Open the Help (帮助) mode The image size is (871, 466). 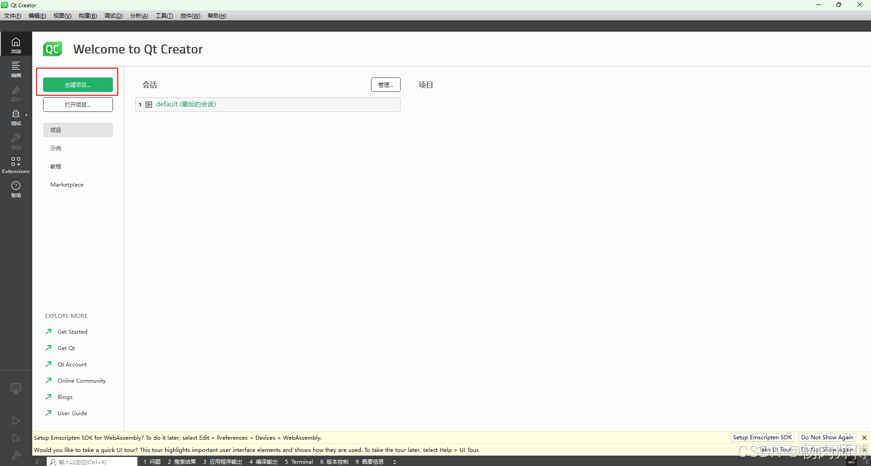(x=16, y=189)
